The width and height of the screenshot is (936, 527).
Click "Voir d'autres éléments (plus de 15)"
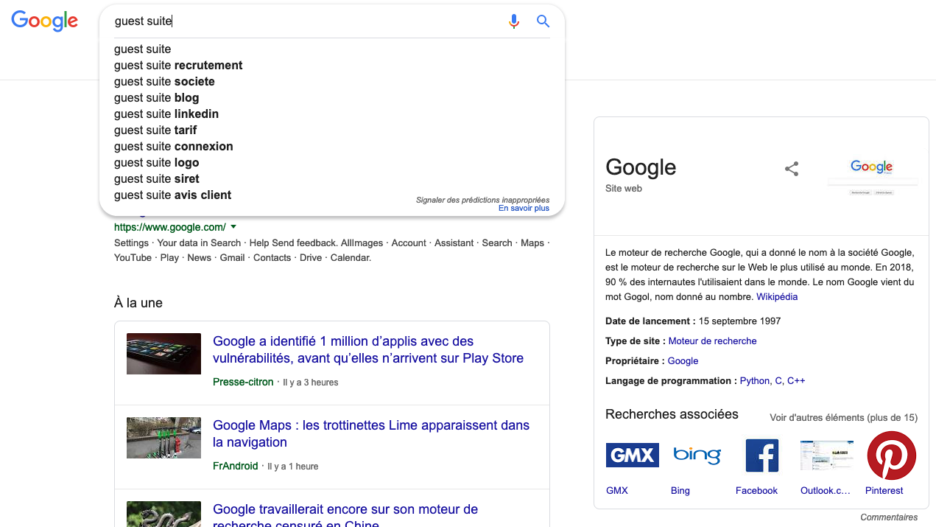point(843,418)
